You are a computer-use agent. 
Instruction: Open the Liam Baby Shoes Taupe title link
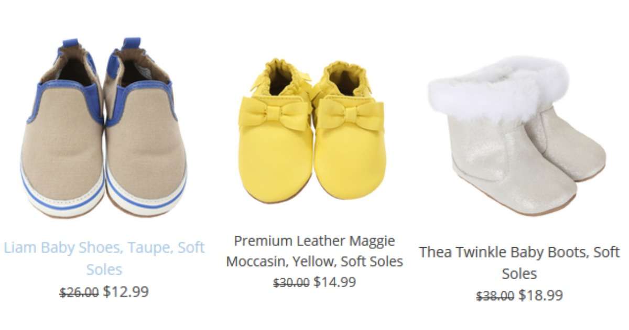click(x=104, y=258)
